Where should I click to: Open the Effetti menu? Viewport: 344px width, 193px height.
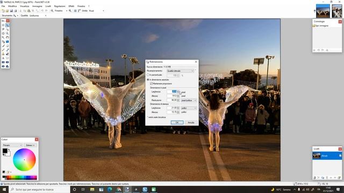[x=71, y=6]
